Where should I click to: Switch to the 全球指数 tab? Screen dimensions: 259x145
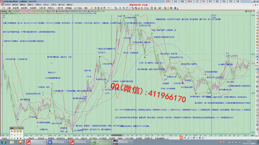[x=139, y=138]
